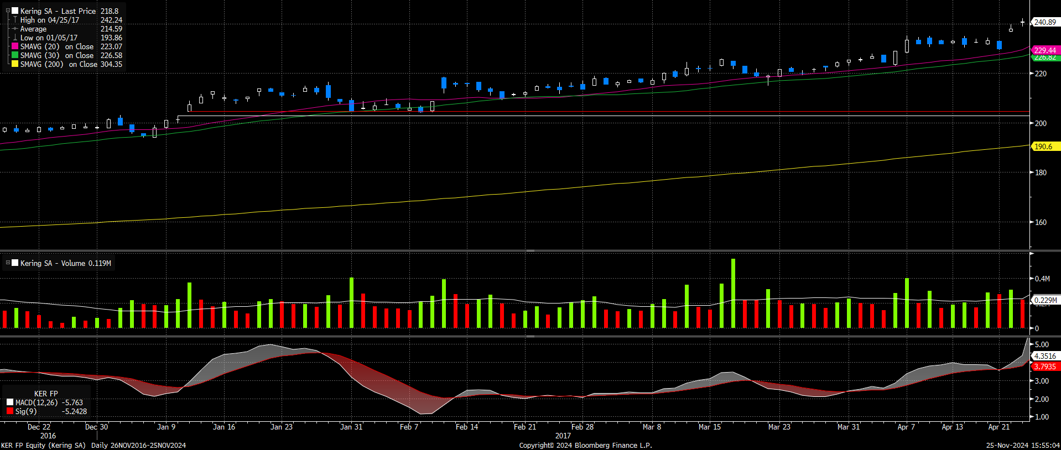Click the 'Kering SA - Volume' legend label
The width and height of the screenshot is (1061, 450).
[x=53, y=263]
